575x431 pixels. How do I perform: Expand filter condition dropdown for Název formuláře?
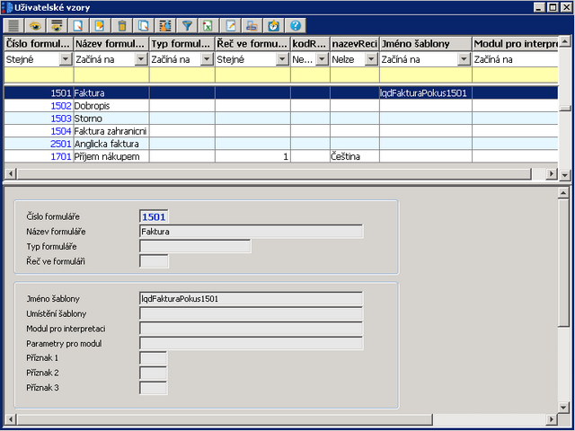point(141,59)
